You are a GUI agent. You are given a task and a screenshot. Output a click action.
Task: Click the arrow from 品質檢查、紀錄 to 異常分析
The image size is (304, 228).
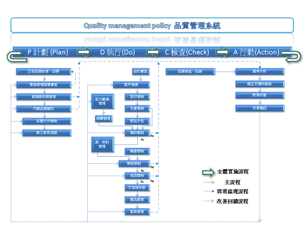[x=225, y=72]
